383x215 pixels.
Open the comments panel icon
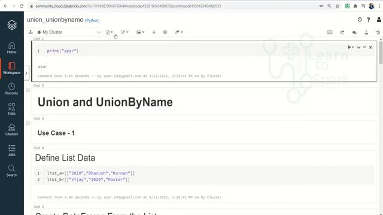point(354,32)
